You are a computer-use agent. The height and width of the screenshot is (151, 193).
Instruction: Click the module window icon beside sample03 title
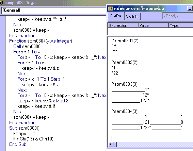coord(2,2)
